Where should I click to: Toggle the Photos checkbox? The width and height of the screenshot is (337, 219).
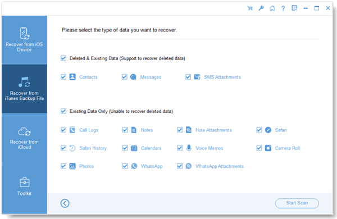(x=63, y=166)
